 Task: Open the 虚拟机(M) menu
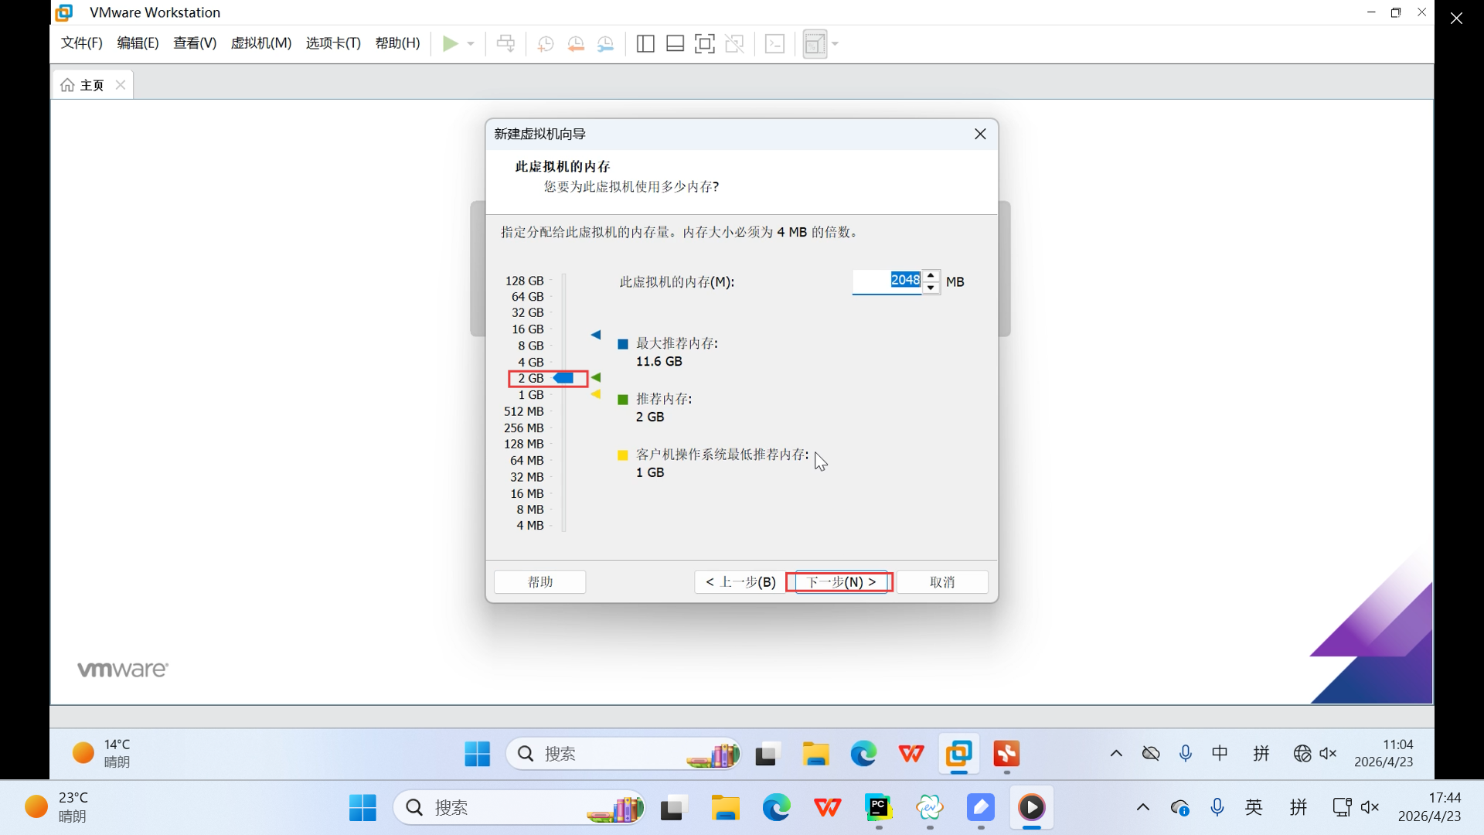coord(261,43)
